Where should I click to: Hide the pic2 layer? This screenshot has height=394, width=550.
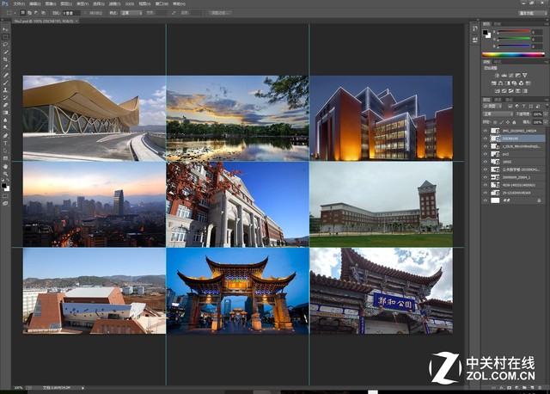click(486, 154)
